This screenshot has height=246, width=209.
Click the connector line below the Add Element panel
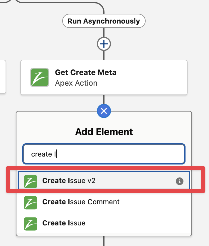pos(104,241)
